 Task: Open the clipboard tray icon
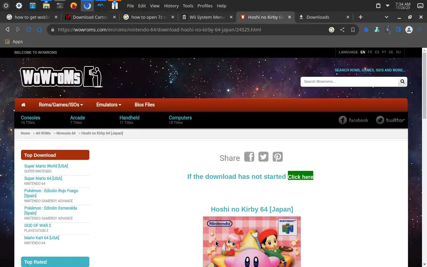coord(378,6)
